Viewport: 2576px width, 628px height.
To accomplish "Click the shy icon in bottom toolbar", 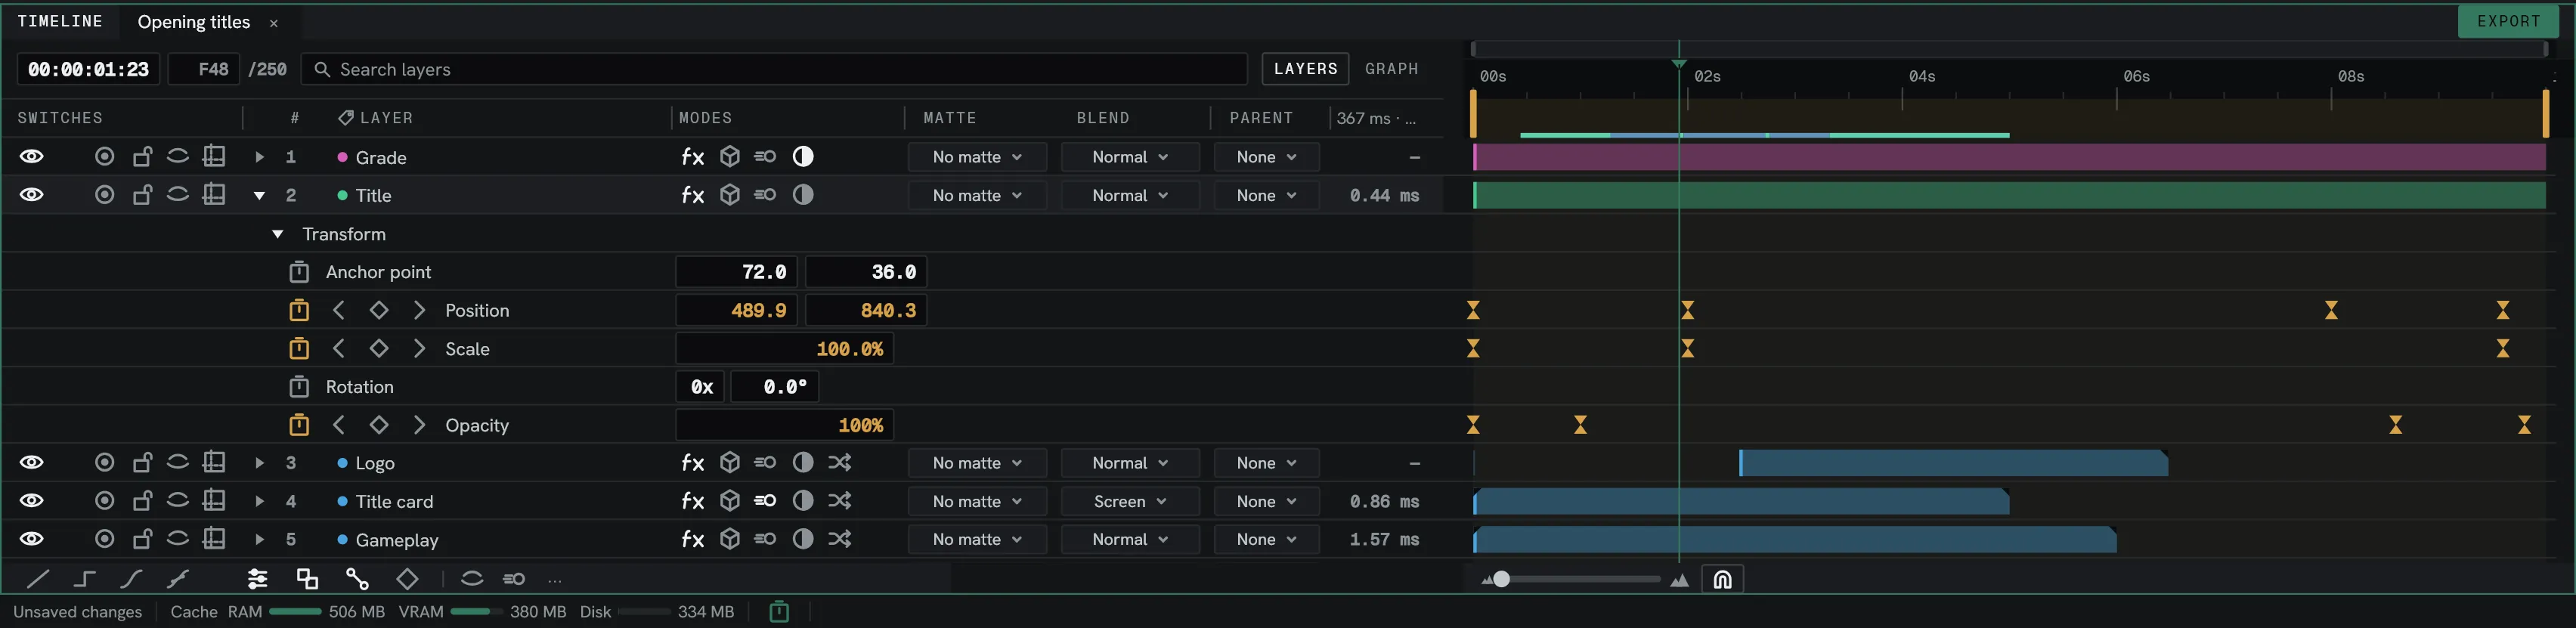I will tap(472, 578).
